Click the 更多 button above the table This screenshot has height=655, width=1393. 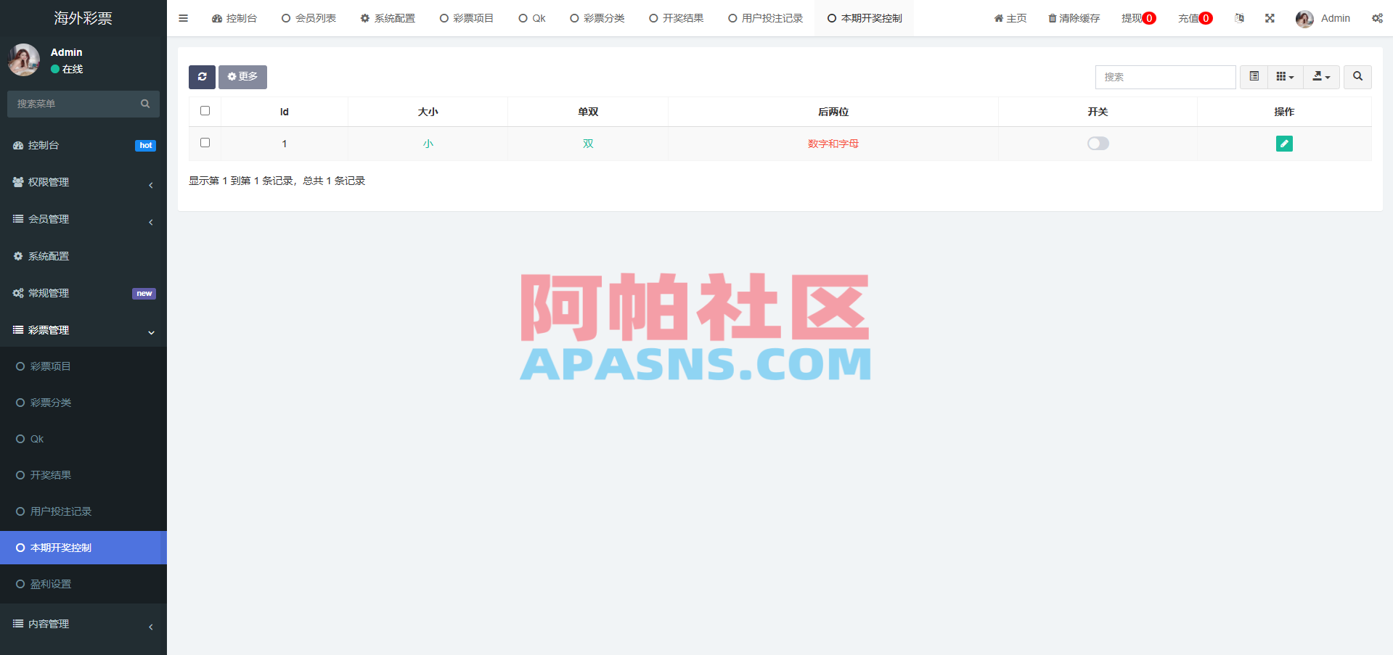click(x=242, y=77)
